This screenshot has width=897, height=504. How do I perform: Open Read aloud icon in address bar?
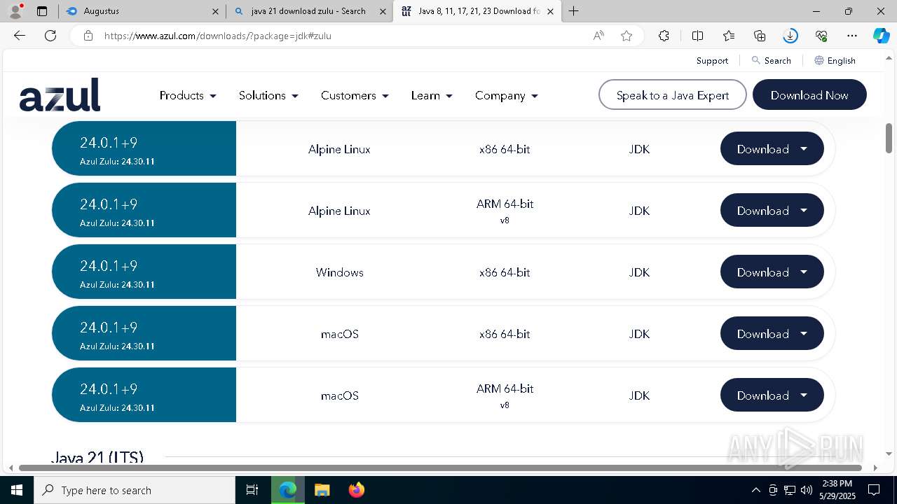(598, 36)
